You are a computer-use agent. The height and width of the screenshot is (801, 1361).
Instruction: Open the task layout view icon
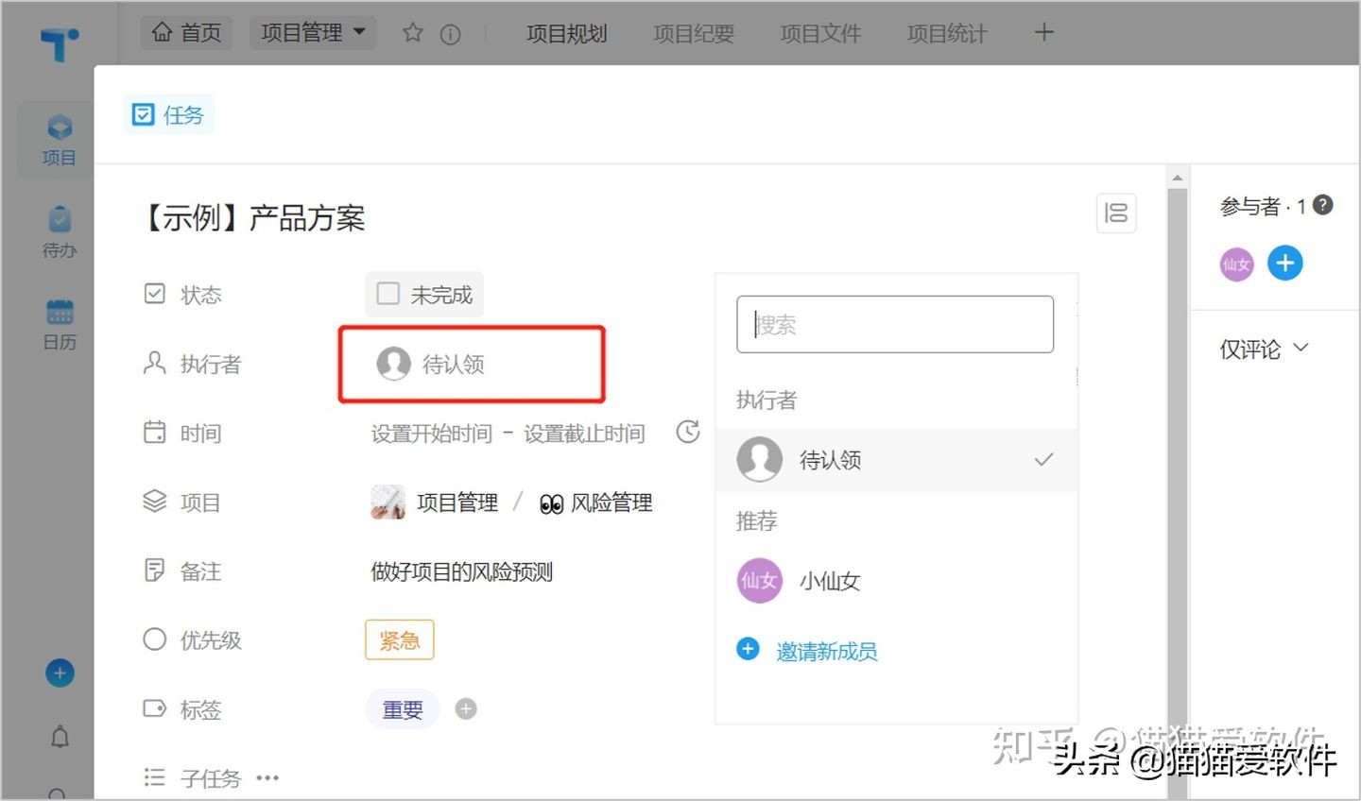(x=1116, y=213)
